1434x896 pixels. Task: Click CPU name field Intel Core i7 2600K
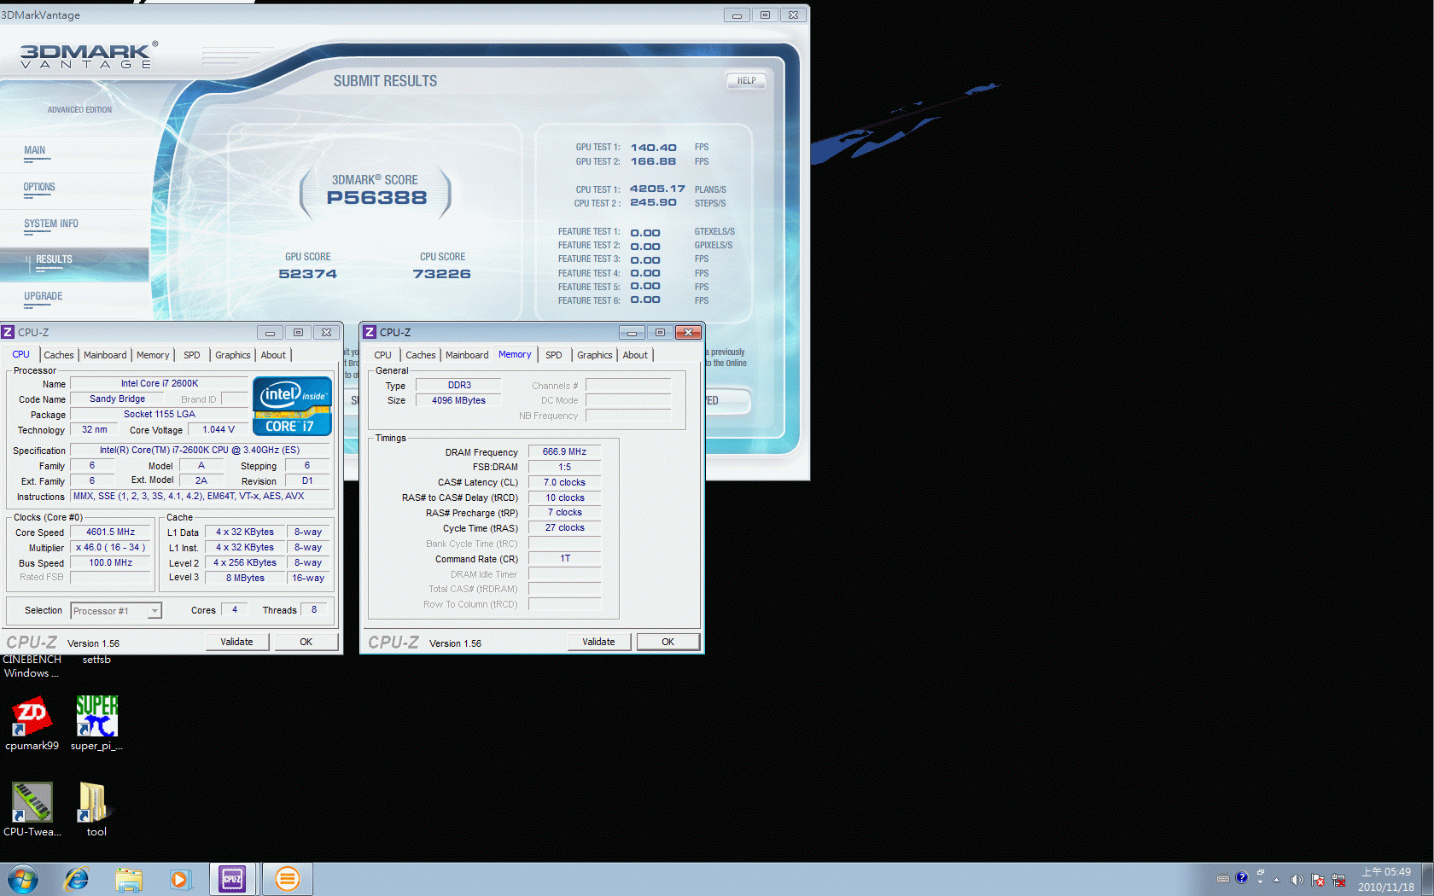click(160, 384)
